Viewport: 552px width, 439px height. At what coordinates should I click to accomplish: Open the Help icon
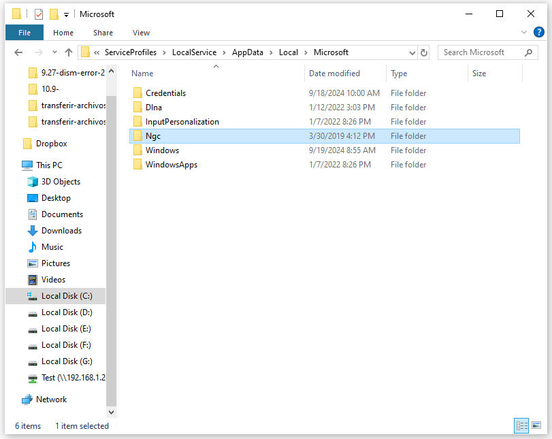tap(538, 32)
